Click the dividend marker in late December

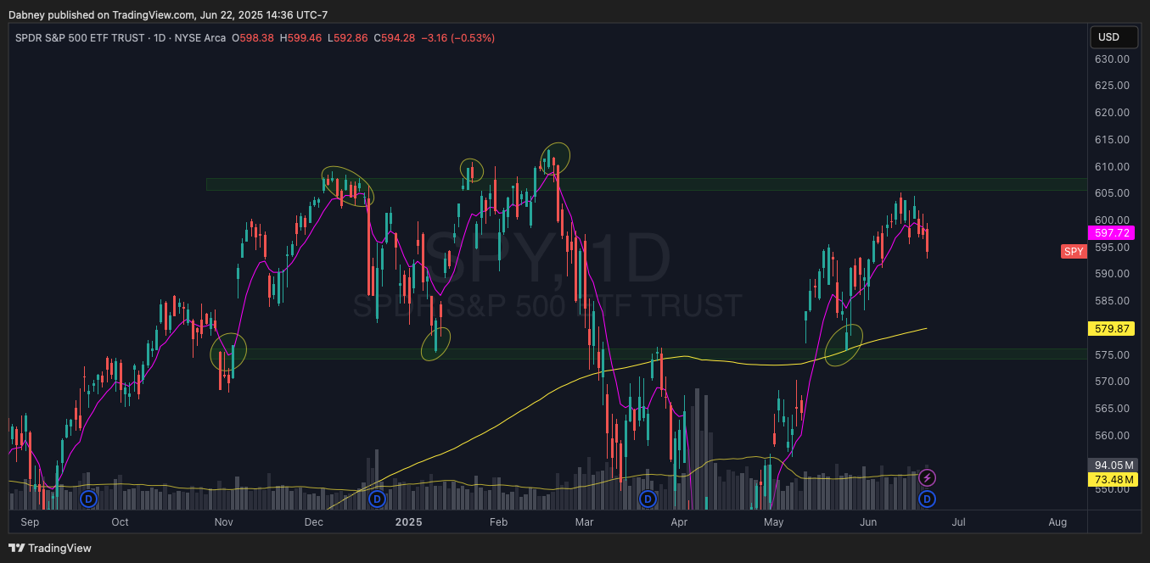tap(377, 499)
